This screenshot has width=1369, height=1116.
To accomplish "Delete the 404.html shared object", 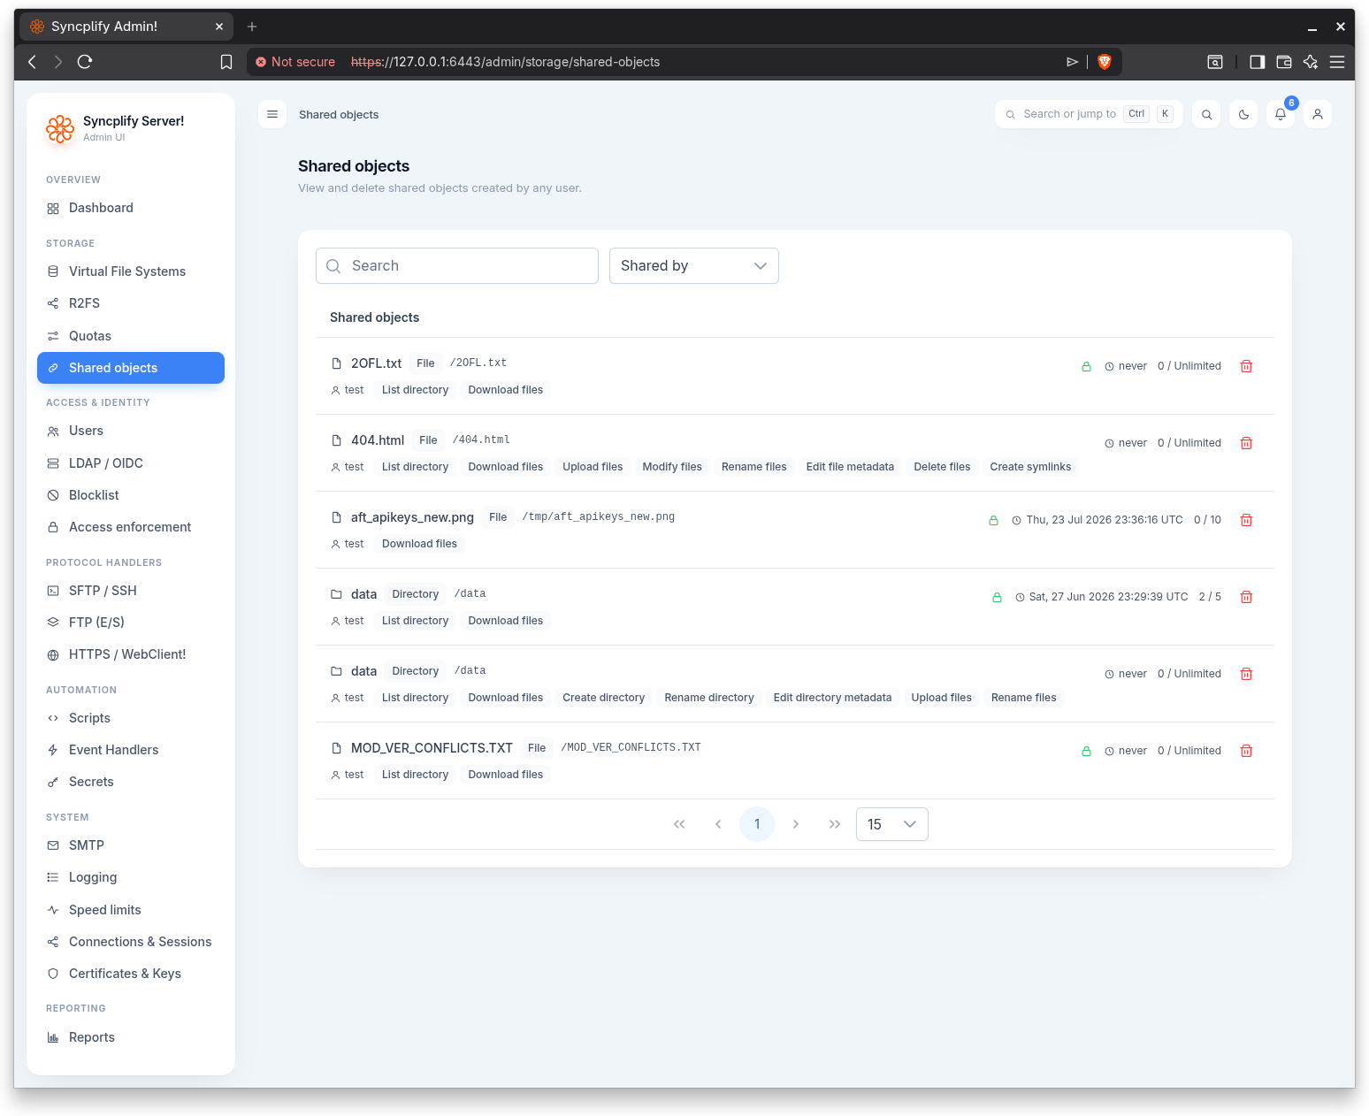I will point(1246,443).
